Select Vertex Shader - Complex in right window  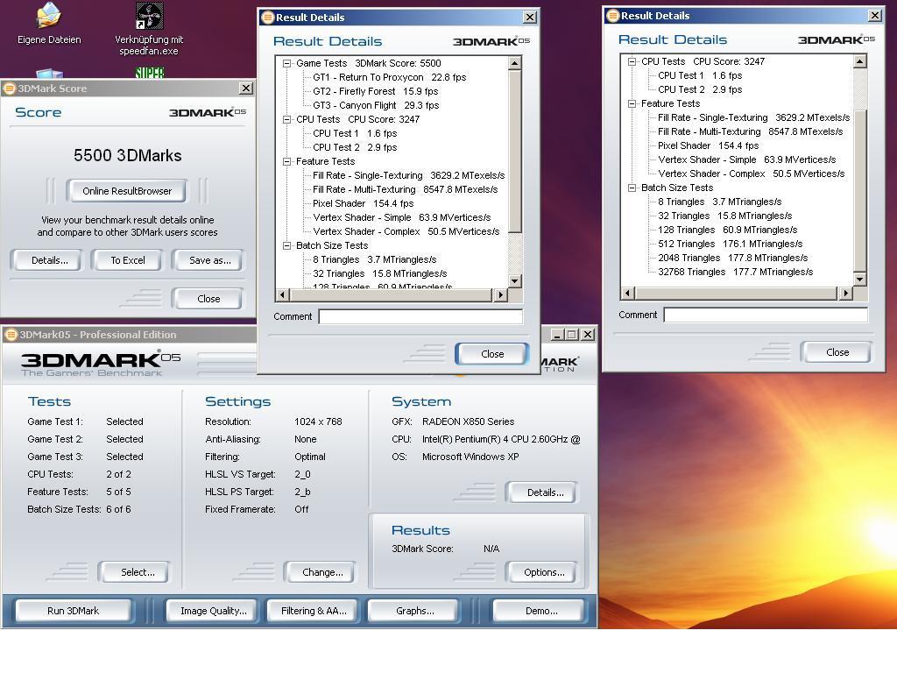coord(751,174)
